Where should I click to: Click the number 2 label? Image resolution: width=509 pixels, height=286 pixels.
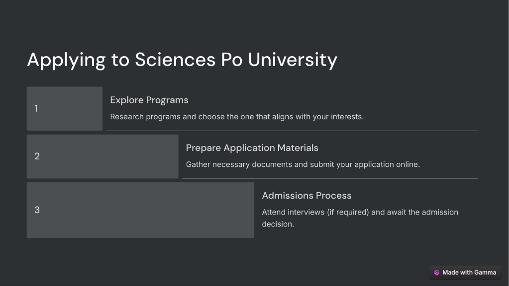pos(37,156)
